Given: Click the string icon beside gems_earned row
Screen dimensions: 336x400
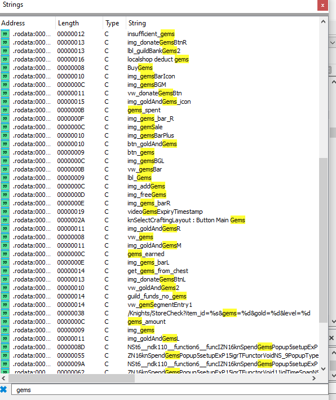Looking at the screenshot, I should click(x=5, y=254).
